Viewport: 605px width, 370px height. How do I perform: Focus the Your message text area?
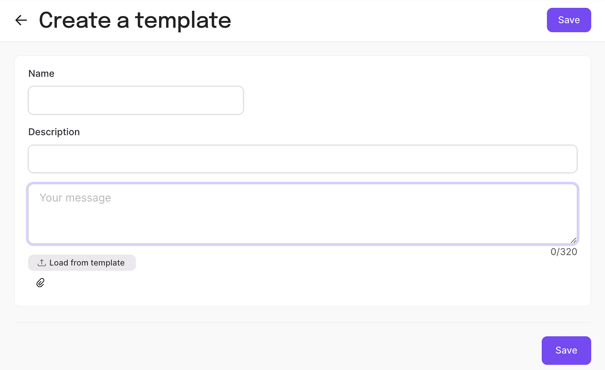coord(302,214)
